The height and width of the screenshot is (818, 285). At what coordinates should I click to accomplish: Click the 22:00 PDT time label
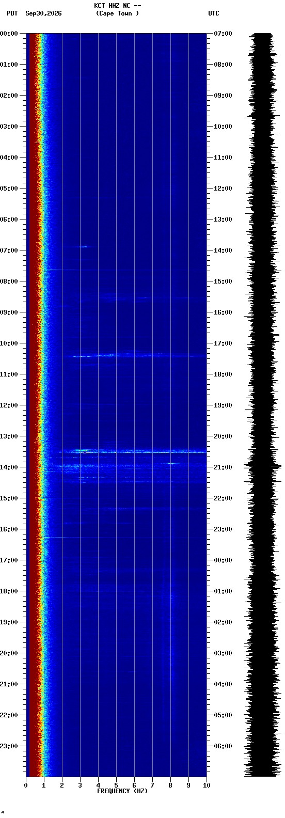coord(9,715)
